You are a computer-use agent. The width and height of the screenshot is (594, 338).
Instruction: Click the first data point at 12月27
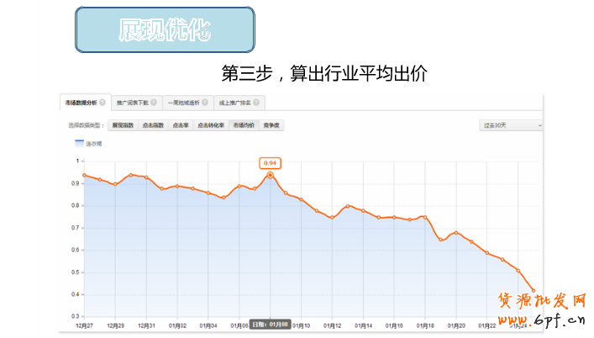coord(84,175)
